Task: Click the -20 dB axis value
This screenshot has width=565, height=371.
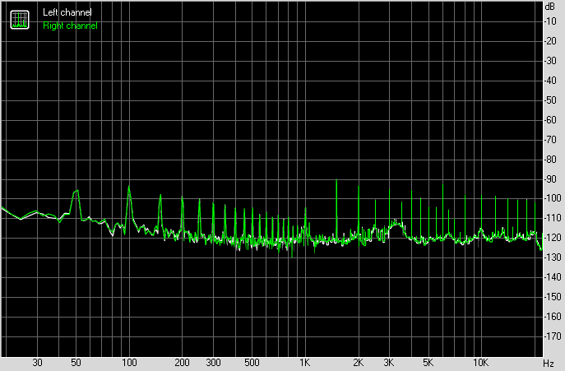Action: click(x=550, y=41)
